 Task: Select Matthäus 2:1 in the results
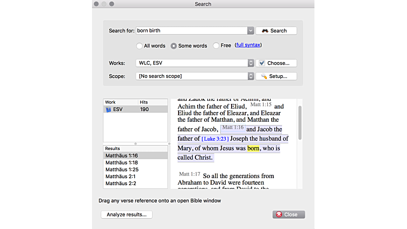coord(120,176)
